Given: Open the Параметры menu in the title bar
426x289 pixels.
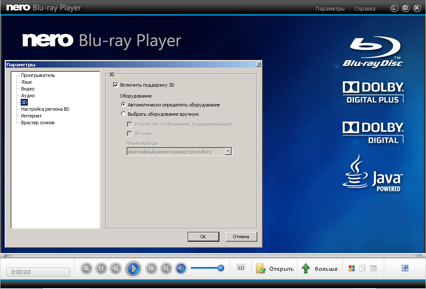Looking at the screenshot, I should click(x=330, y=9).
